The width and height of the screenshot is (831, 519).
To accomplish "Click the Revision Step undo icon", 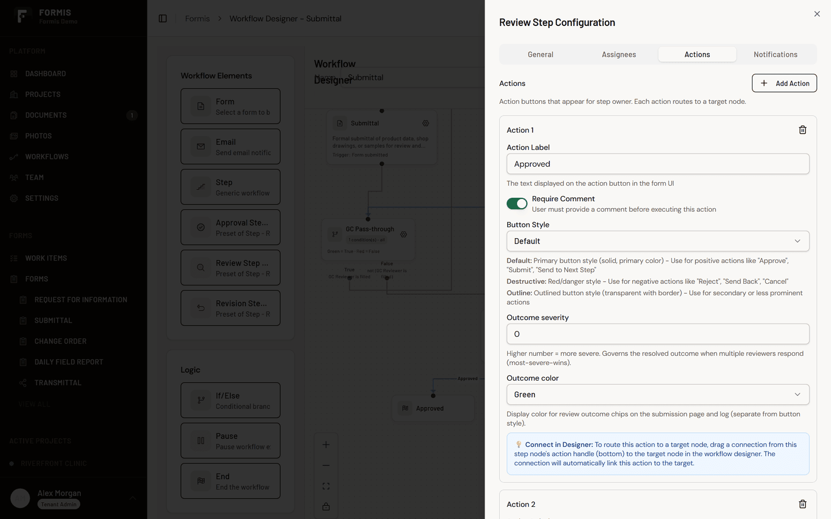I will click(x=201, y=308).
